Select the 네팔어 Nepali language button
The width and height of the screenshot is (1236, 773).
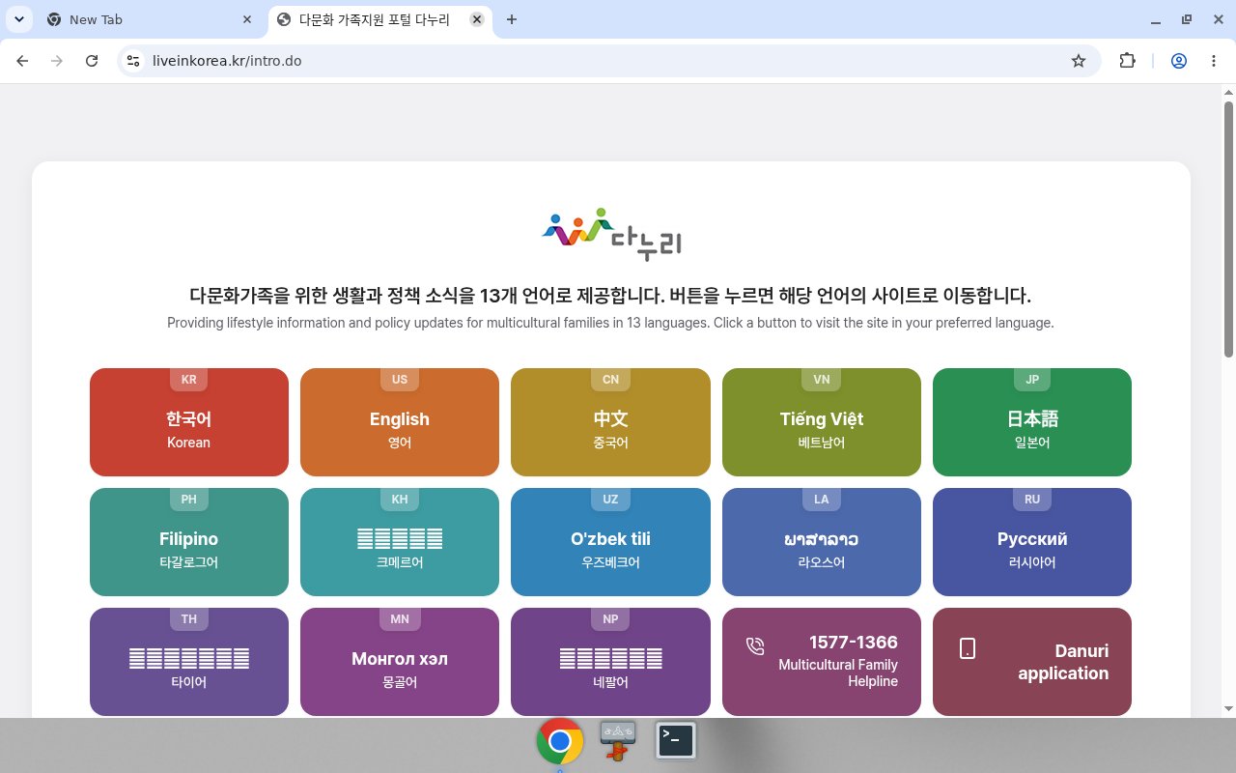610,662
